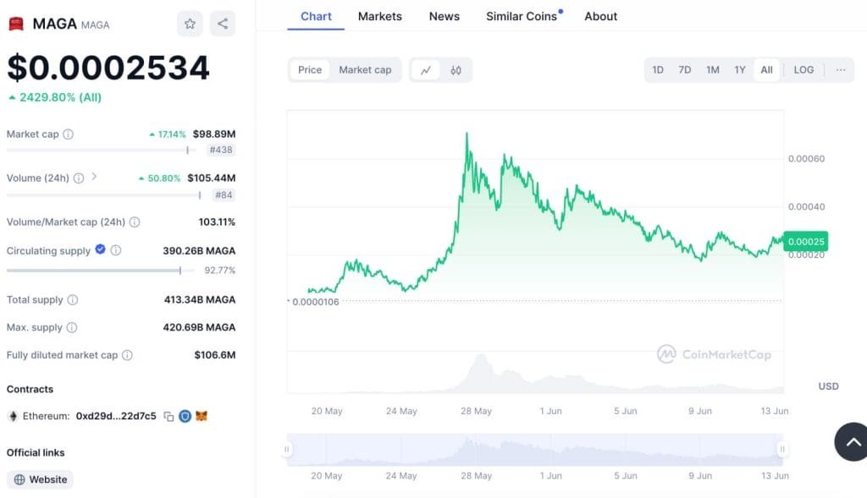Screen dimensions: 867x498
Task: Open contract audit shield icon
Action: [185, 415]
